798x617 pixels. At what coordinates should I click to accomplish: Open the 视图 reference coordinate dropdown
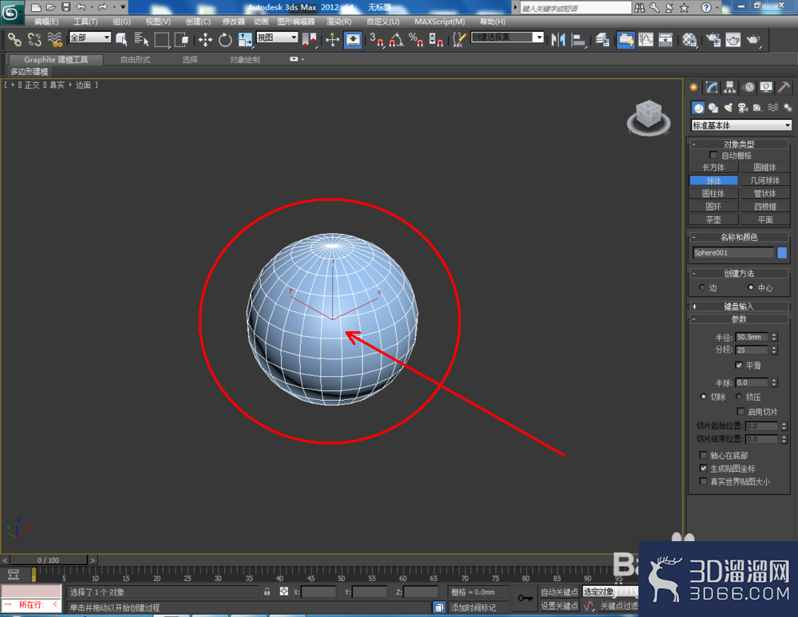click(x=277, y=38)
